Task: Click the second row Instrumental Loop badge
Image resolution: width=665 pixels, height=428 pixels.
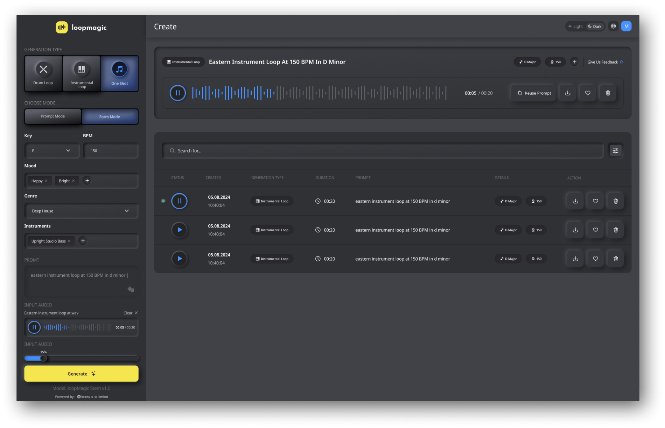Action: tap(272, 230)
